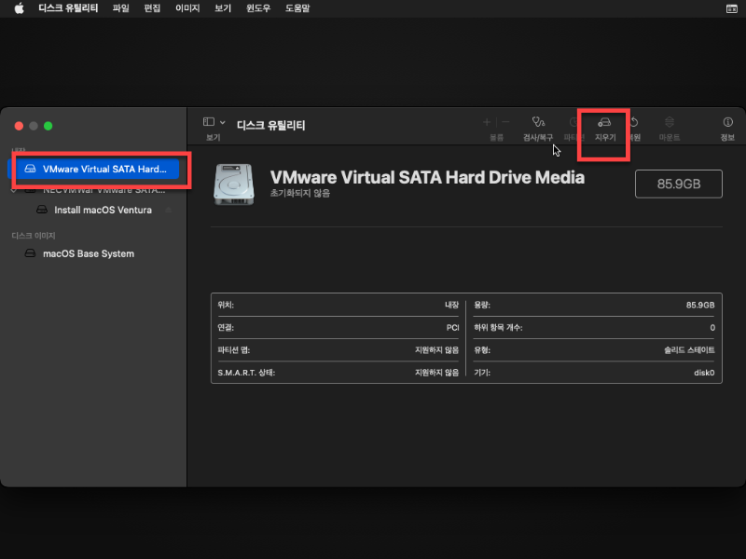Select VMware Virtual SATA Hard... disk in sidebar

point(95,169)
